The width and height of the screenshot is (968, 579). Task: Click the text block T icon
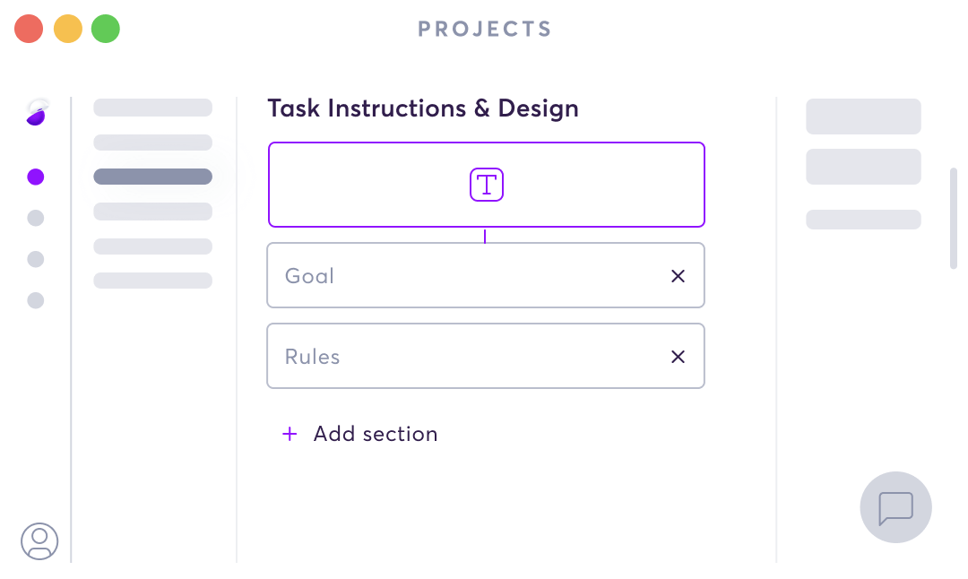point(487,185)
